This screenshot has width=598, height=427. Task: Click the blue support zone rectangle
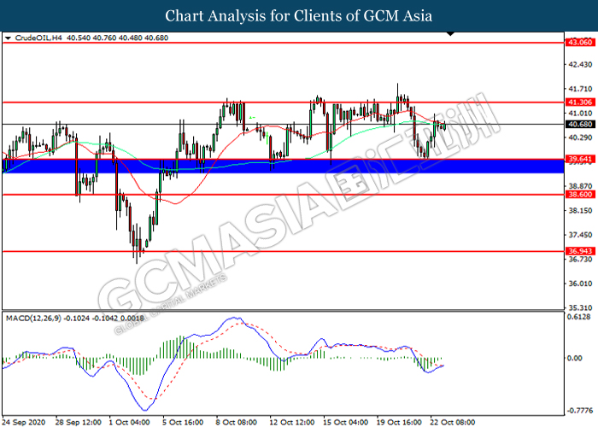283,167
